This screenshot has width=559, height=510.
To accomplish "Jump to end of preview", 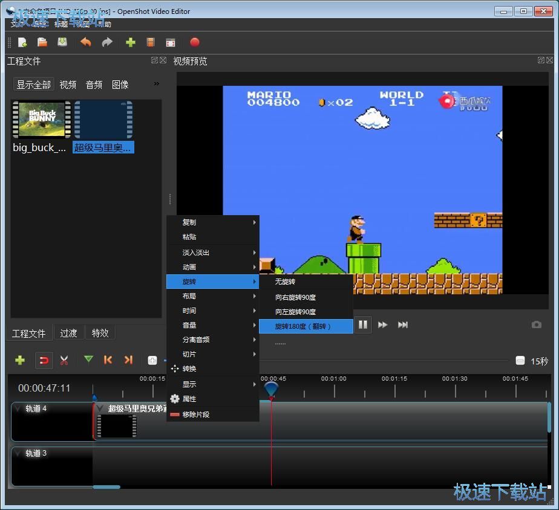I will (403, 325).
